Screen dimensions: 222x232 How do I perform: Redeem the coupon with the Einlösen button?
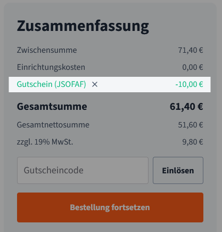(178, 170)
